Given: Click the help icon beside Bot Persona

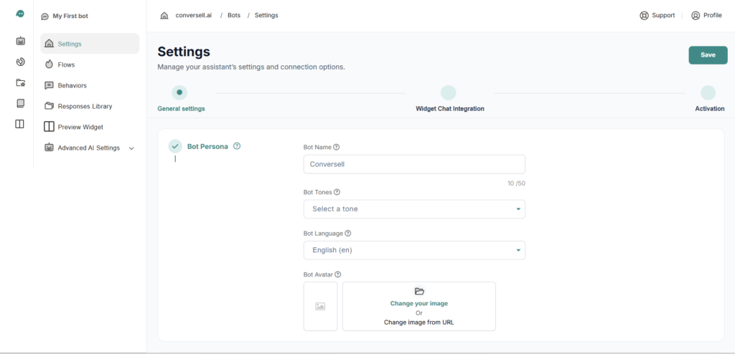Looking at the screenshot, I should [x=237, y=146].
